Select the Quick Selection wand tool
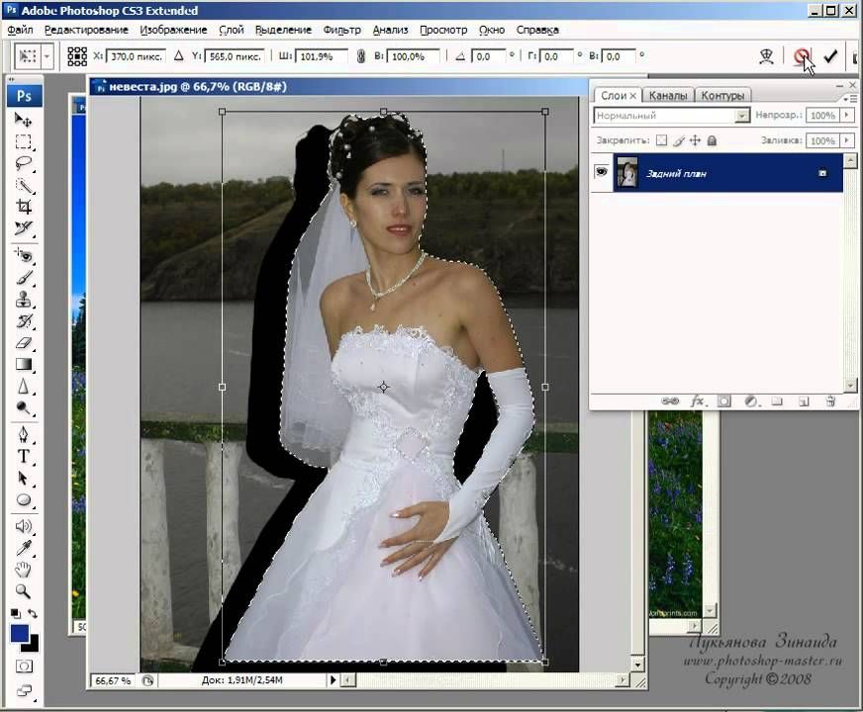This screenshot has width=863, height=712. pyautogui.click(x=23, y=185)
